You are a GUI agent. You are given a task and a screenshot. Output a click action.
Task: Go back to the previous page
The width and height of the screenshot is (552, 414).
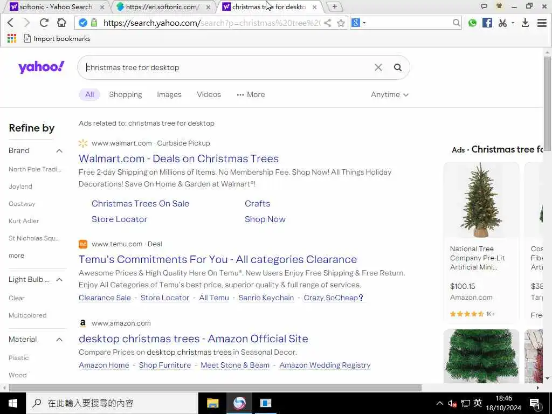(x=11, y=23)
